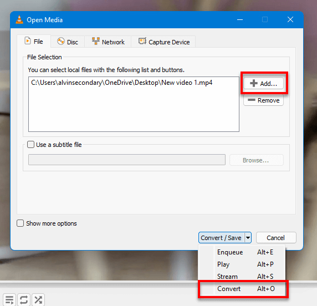Viewport: 317px width, 306px height.
Task: Choose Stream from the dropdown menu
Action: pyautogui.click(x=242, y=276)
